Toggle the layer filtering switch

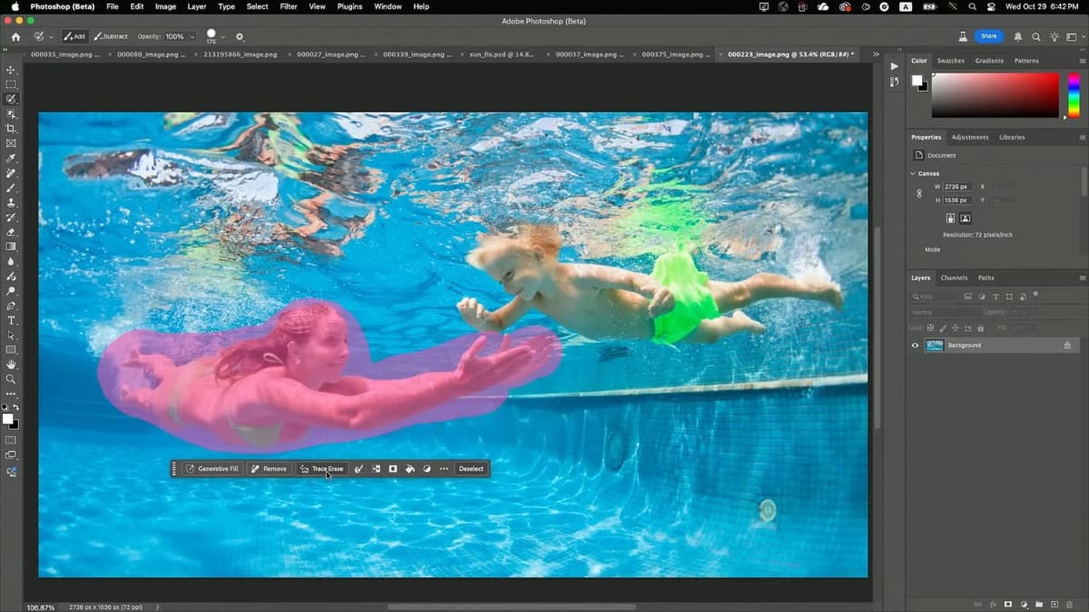click(1035, 295)
